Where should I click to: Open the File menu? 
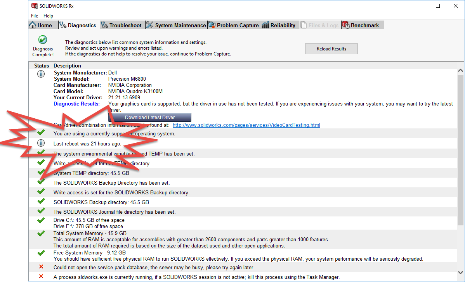pos(35,16)
